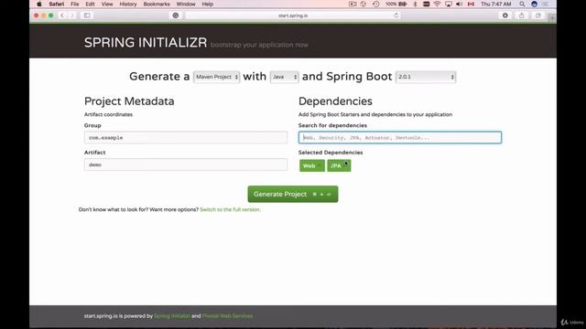Open the File menu
The image size is (586, 329).
point(75,4)
